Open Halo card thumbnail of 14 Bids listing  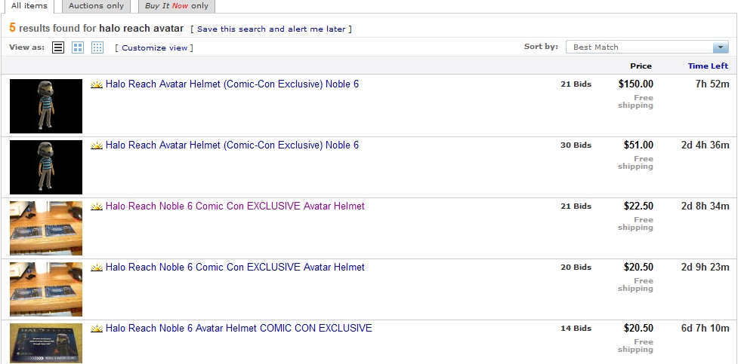point(46,344)
